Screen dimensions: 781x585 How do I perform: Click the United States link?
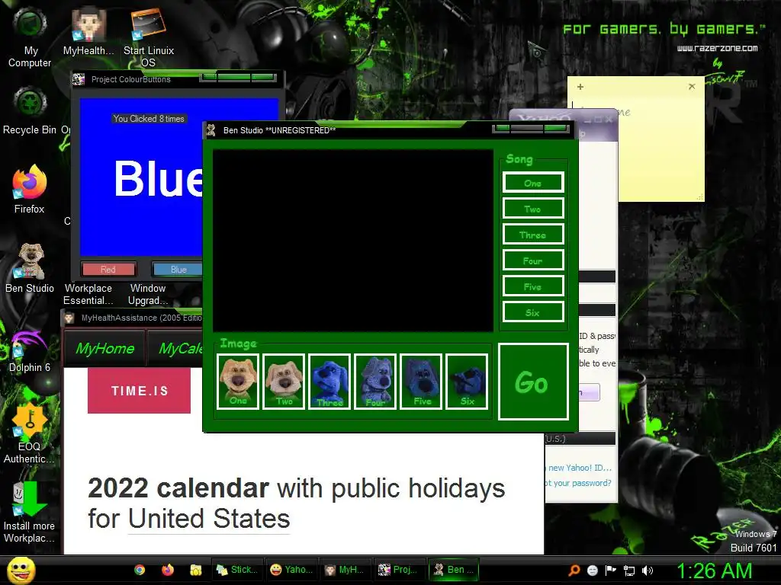click(x=209, y=518)
